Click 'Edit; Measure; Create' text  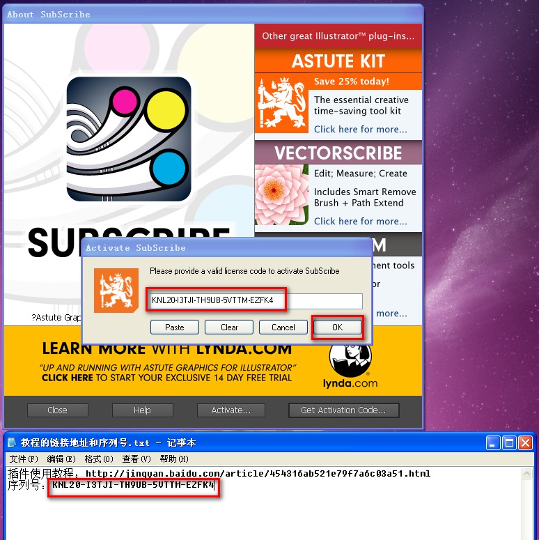point(360,173)
